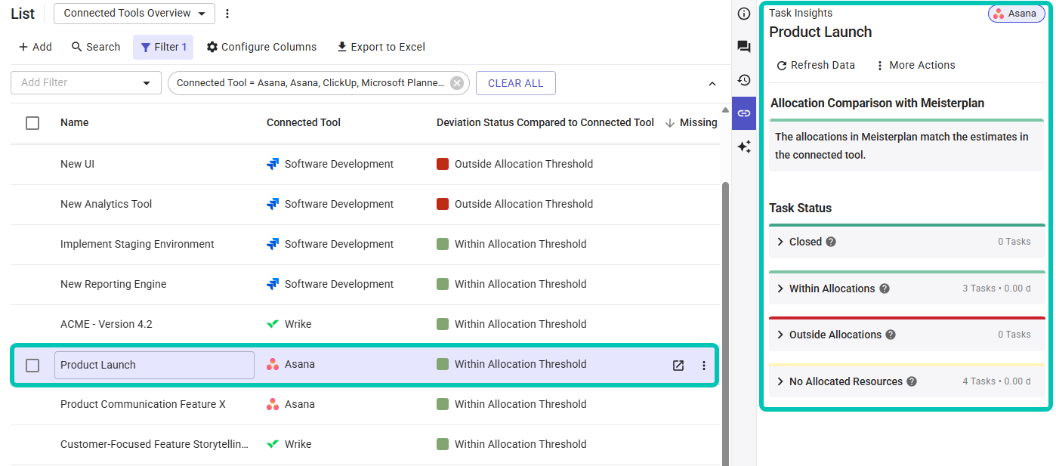Select the New UI project name

point(77,164)
